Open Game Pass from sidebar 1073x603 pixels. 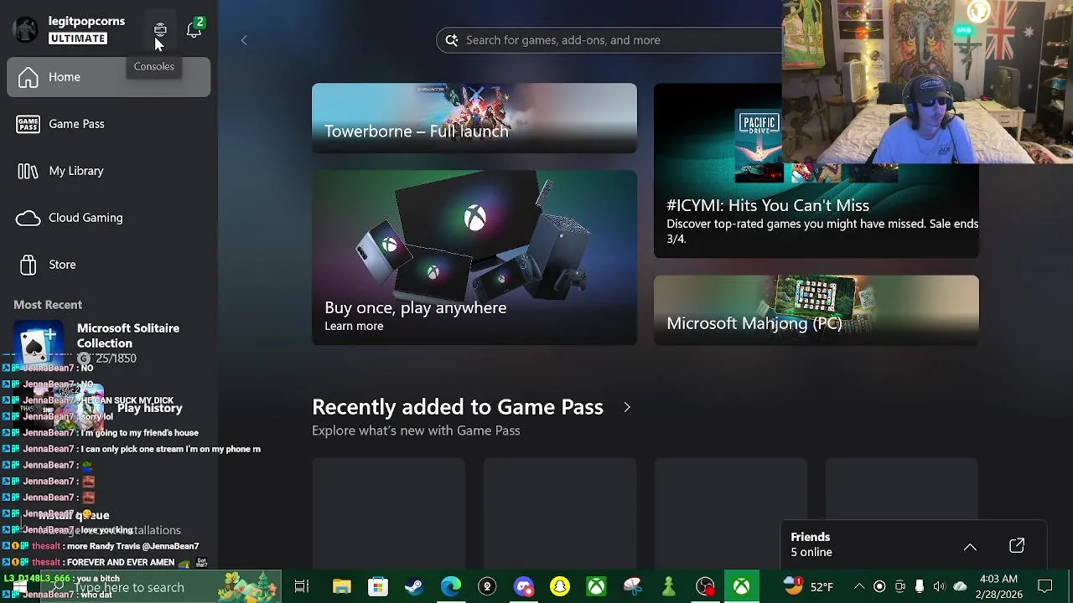pyautogui.click(x=109, y=124)
